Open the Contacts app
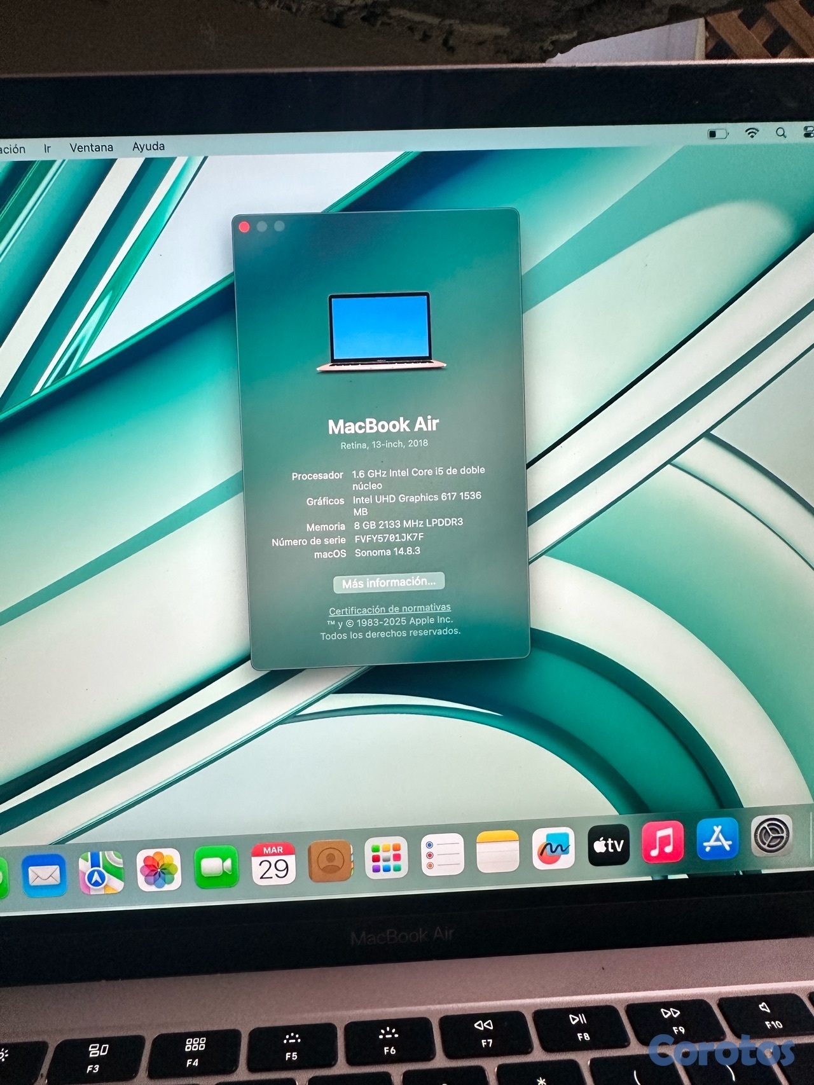The height and width of the screenshot is (1085, 814). click(330, 861)
